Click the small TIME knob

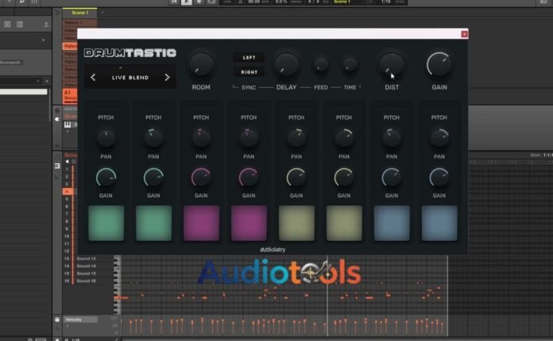(350, 65)
